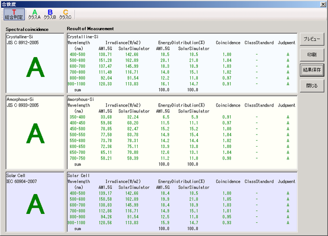328x236 pixels.
Task: Select the Amorphous-Si grade A panel
Action: [35, 132]
